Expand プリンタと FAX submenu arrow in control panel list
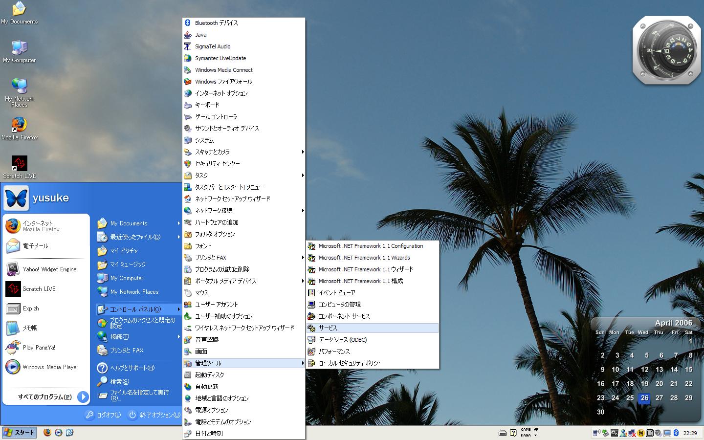This screenshot has width=704, height=440. pyautogui.click(x=303, y=258)
